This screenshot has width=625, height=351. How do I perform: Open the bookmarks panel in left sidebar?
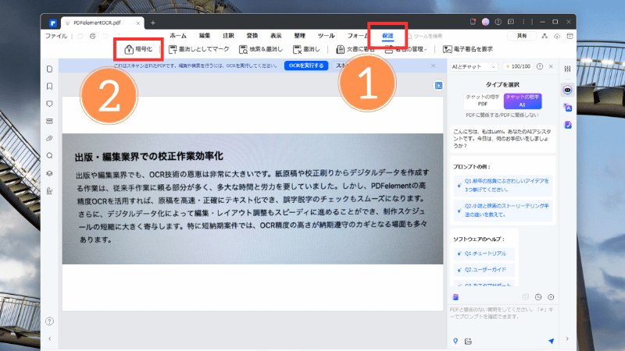[49, 87]
